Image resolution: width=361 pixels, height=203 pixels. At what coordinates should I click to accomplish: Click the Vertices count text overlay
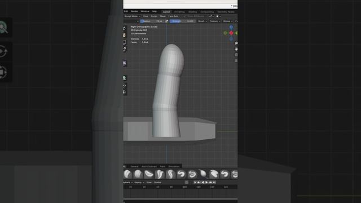coord(139,39)
